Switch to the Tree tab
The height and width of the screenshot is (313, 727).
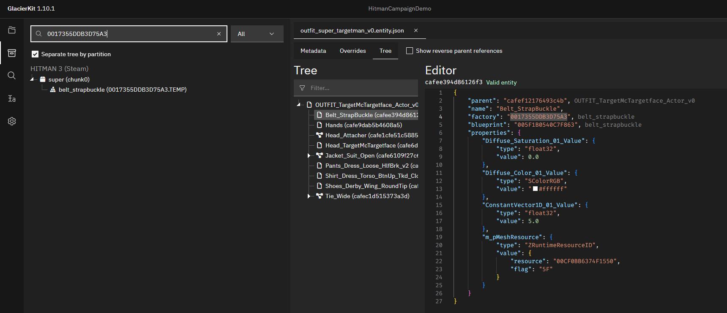click(x=385, y=51)
